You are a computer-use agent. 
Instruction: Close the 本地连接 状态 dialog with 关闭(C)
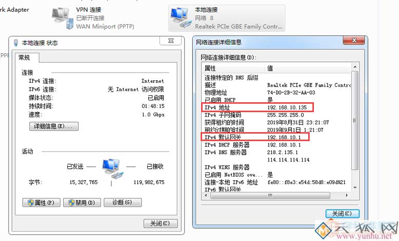click(x=161, y=223)
